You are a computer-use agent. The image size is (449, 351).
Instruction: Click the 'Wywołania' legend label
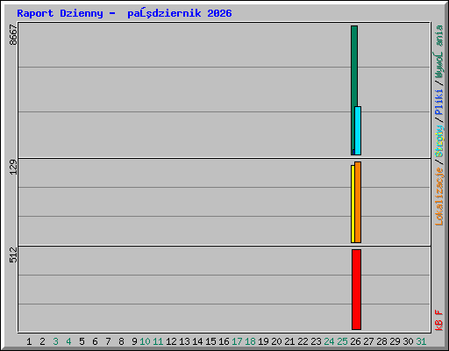click(x=438, y=52)
